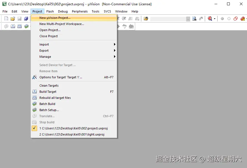
Task: Click the Translate toolbar icon
Action: click(6, 26)
